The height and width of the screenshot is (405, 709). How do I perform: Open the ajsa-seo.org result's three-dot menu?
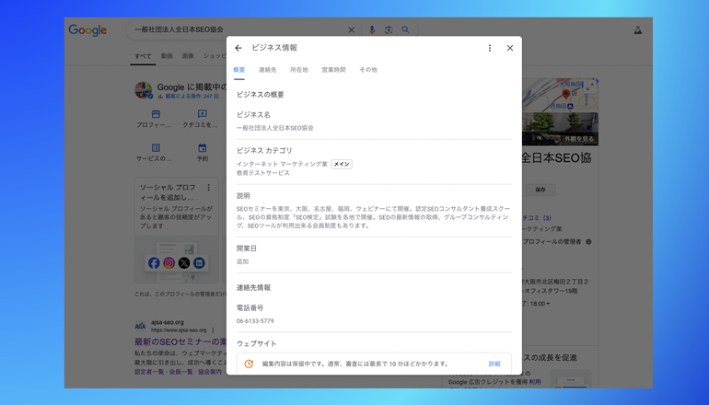(x=213, y=330)
